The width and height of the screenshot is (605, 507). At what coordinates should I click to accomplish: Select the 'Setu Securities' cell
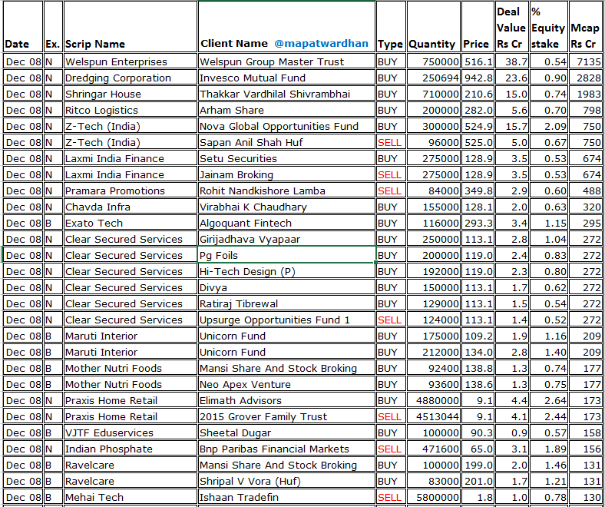pos(286,159)
